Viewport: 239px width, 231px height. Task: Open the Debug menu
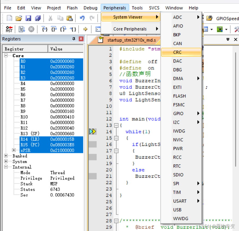click(90, 8)
